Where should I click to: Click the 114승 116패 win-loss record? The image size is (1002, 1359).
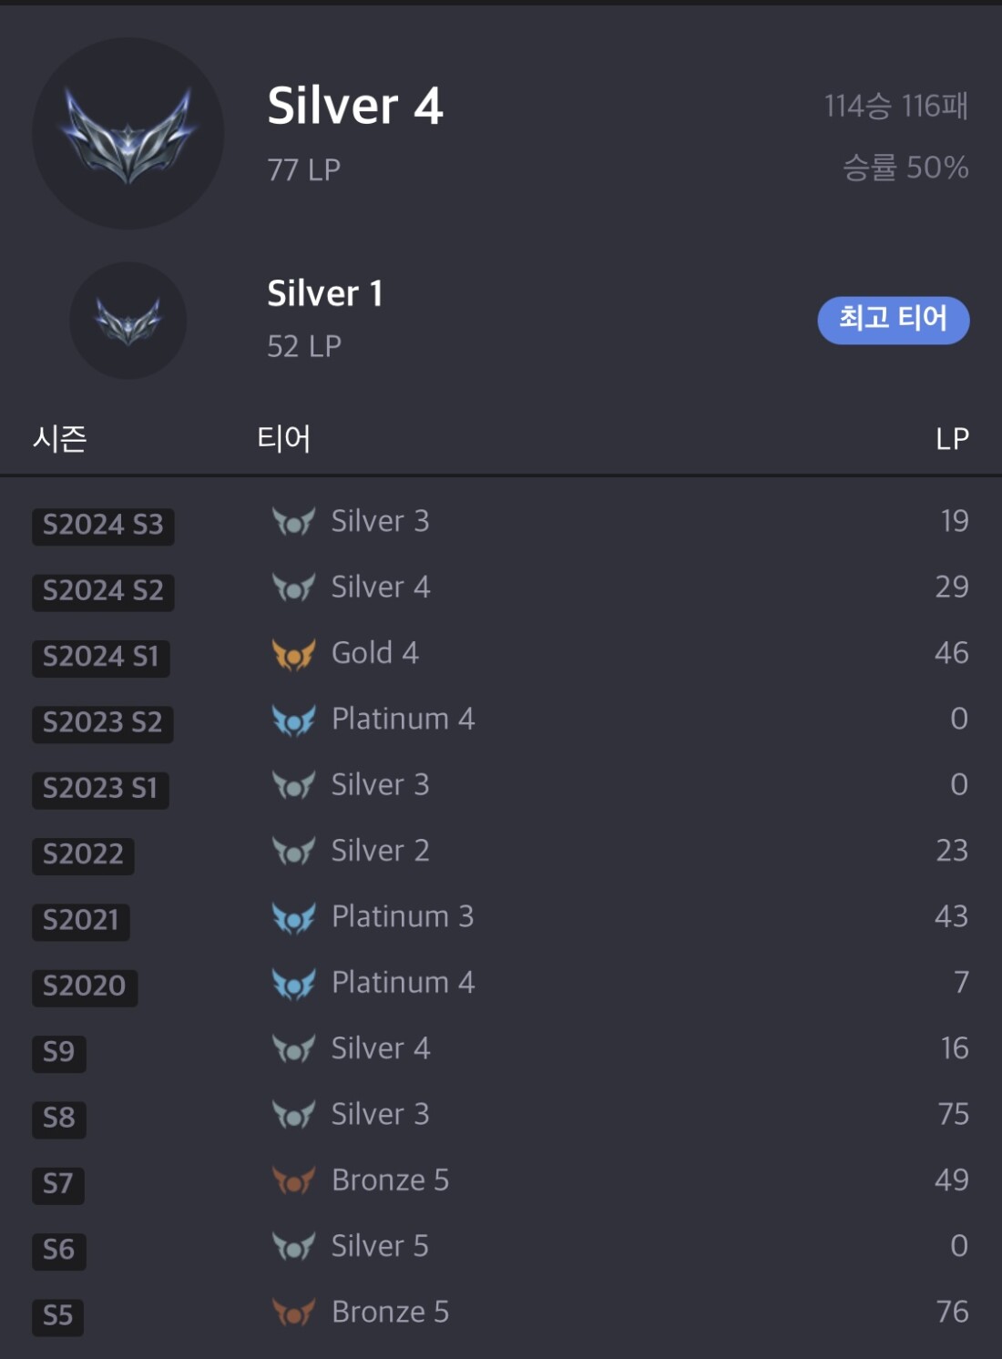tap(895, 107)
